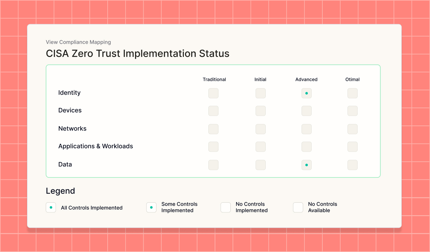Screen dimensions: 430x252
Task: Toggle the Identity Advanced status cell
Action: tap(307, 93)
